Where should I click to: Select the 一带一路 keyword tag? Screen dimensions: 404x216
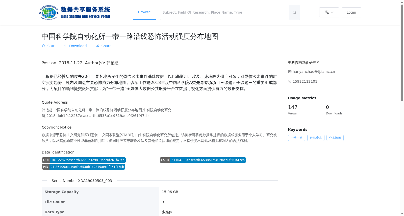pos(296,138)
